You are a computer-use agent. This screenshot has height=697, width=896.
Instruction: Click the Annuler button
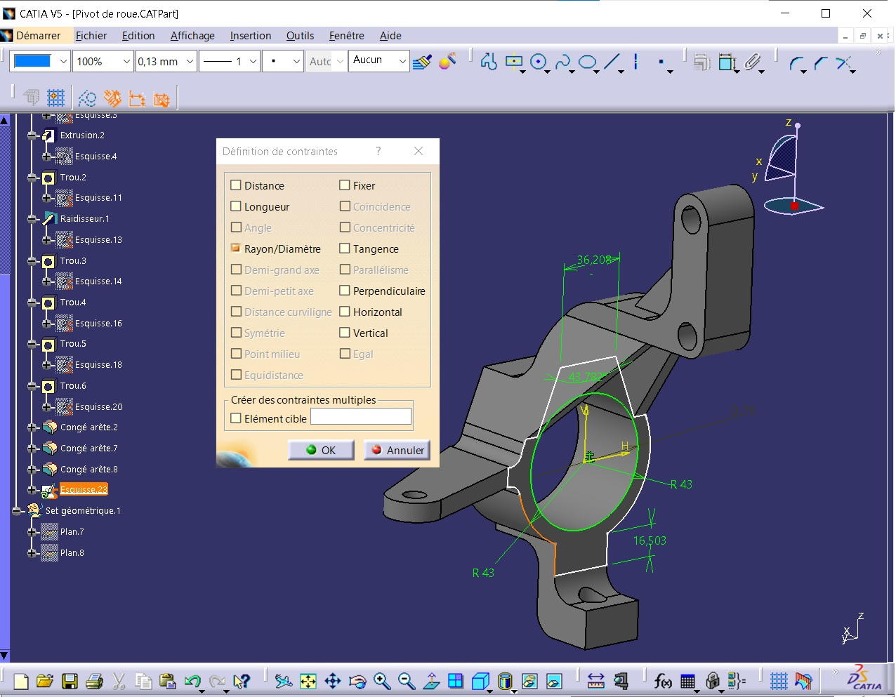pos(397,450)
